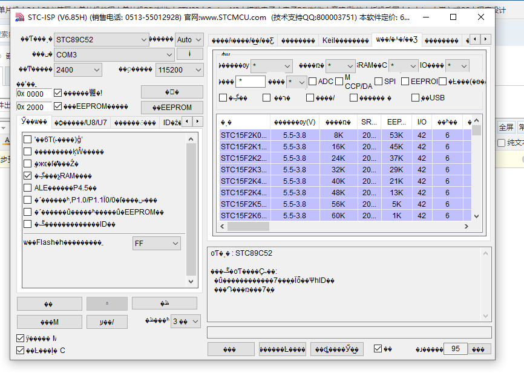Open the Auto dropdown beside the MCU type

tap(189, 40)
